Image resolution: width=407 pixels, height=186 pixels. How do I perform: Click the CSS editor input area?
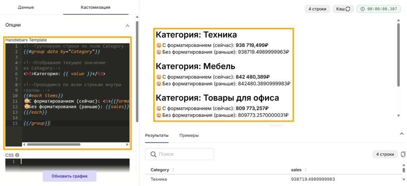pyautogui.click(x=75, y=162)
